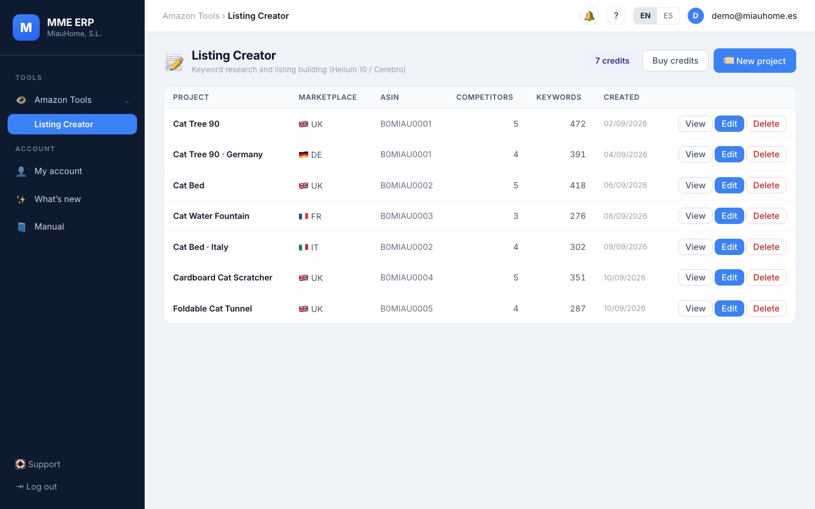Go to Amazon Tools breadcrumb
Screen dimensions: 815x509
point(191,16)
